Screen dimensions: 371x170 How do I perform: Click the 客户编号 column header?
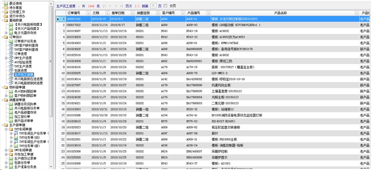(168, 13)
